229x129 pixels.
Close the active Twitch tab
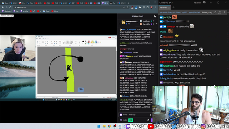click(x=107, y=3)
